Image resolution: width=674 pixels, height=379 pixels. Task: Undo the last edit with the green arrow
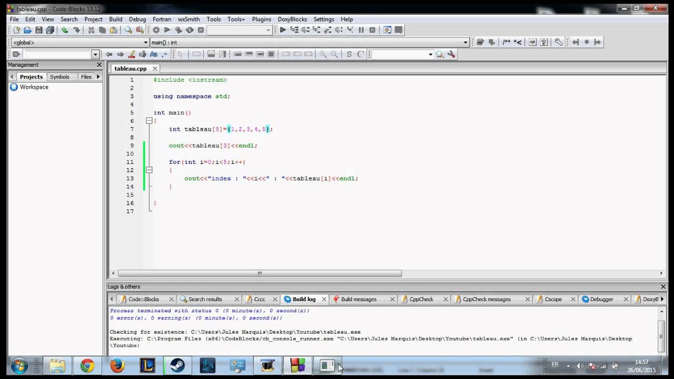[65, 30]
